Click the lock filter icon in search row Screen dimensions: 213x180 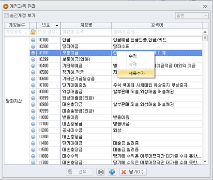coord(33,32)
